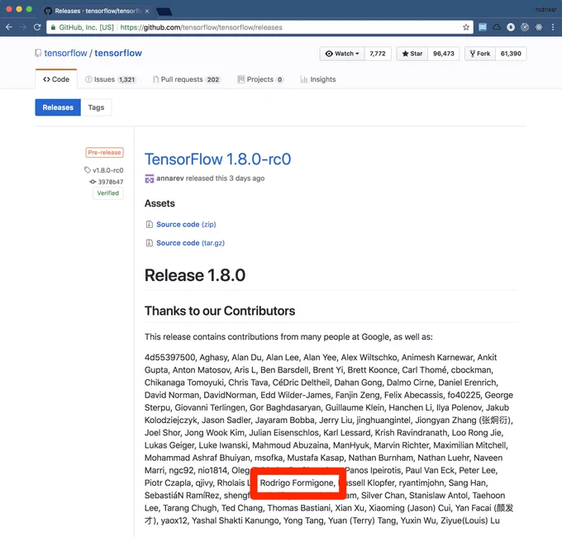Go back with the browser back arrow

9,27
